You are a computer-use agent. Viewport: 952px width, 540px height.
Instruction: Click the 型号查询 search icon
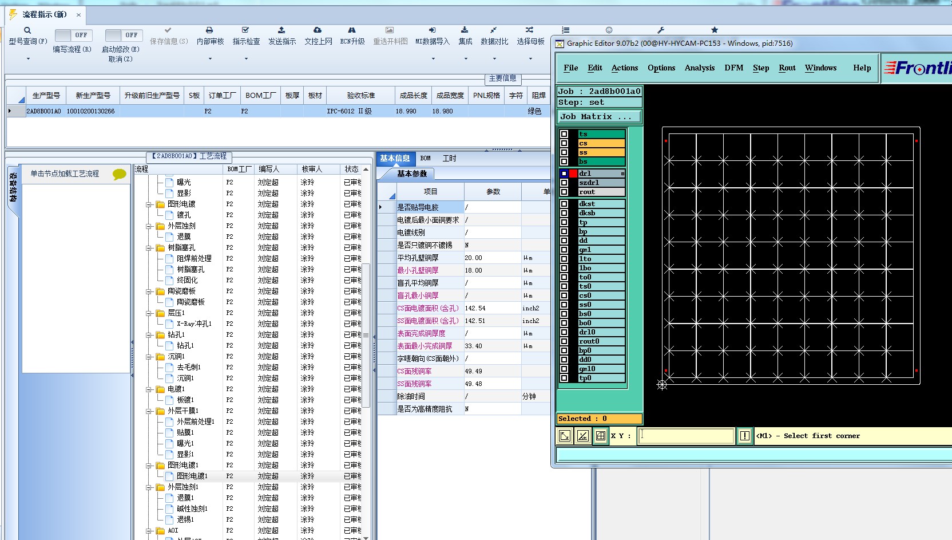tap(27, 30)
